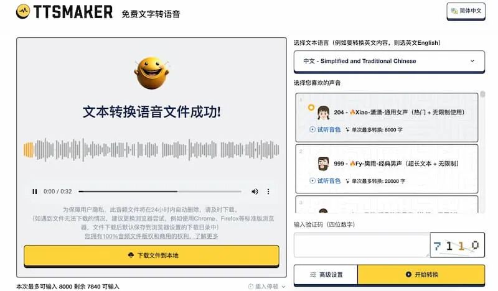Seek on the audio progress bar
This screenshot has width=498, height=291.
tap(160, 192)
